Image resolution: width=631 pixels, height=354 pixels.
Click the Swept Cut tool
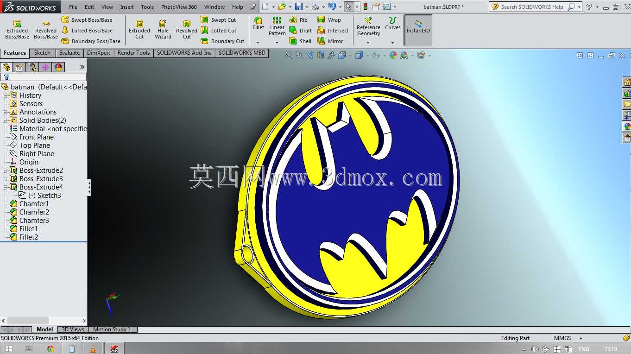point(218,20)
